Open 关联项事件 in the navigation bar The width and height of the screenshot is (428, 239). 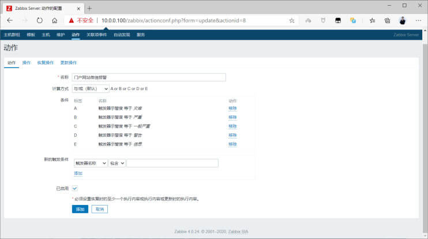pos(97,35)
